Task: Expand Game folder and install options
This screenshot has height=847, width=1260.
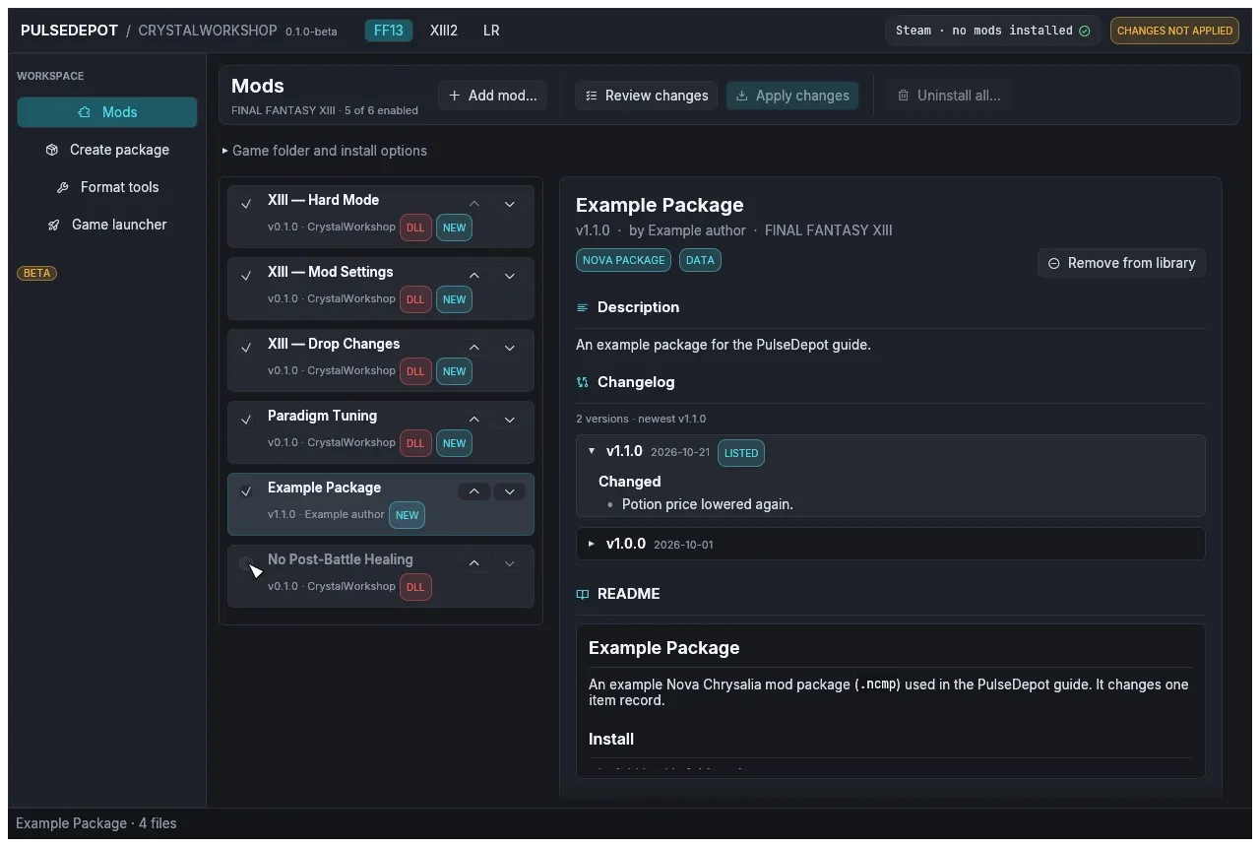Action: pos(324,151)
